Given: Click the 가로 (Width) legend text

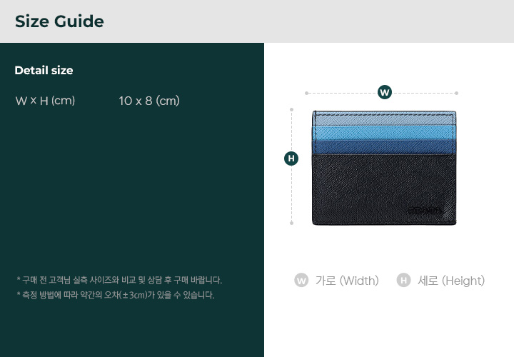Looking at the screenshot, I should click(347, 281).
